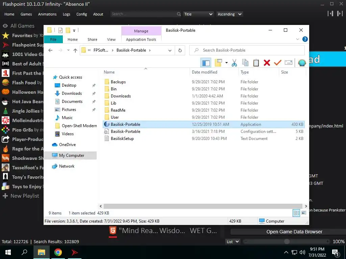Open Flashpoint's Config menu
Viewport: 346px width, 259px height.
[x=82, y=14]
